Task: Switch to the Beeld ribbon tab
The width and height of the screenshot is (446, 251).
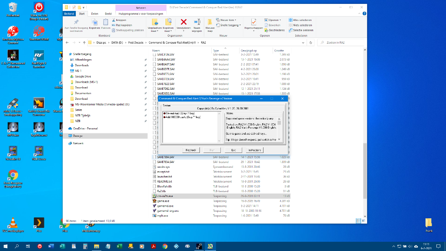Action: [108, 14]
